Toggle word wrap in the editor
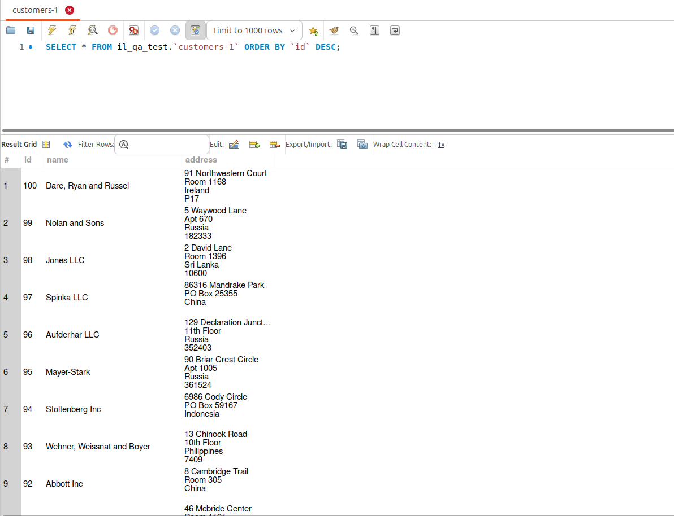Viewport: 674px width, 516px height. click(395, 30)
